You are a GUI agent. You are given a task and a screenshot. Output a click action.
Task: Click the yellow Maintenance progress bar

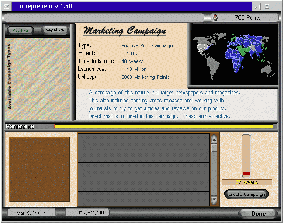point(163,126)
